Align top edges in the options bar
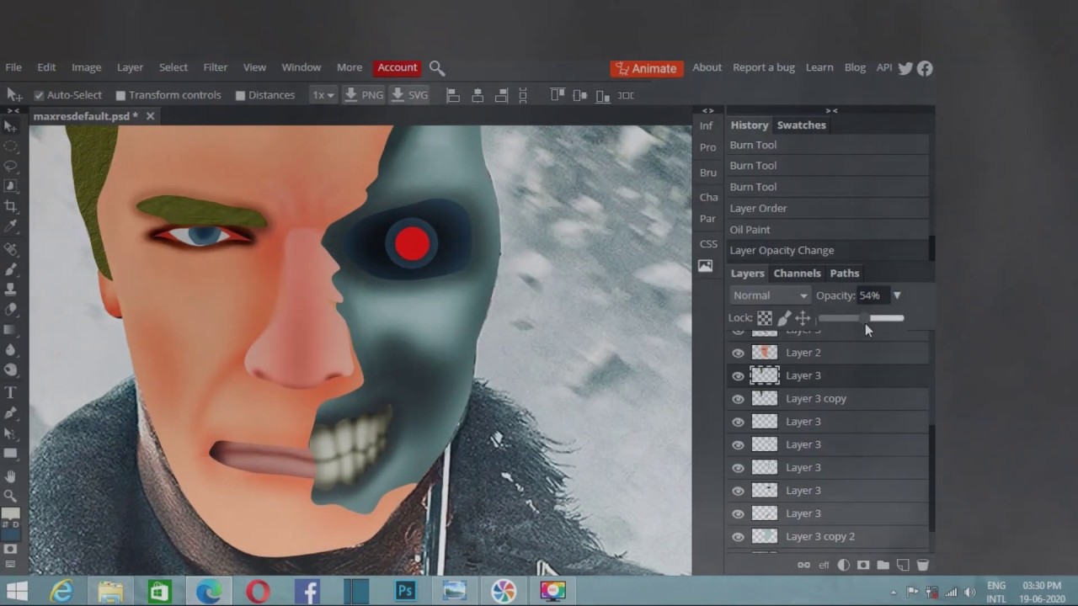Image resolution: width=1078 pixels, height=606 pixels. pos(557,95)
